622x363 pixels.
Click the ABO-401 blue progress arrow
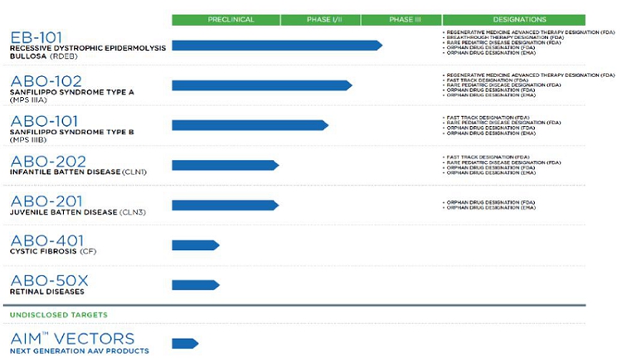click(x=195, y=245)
